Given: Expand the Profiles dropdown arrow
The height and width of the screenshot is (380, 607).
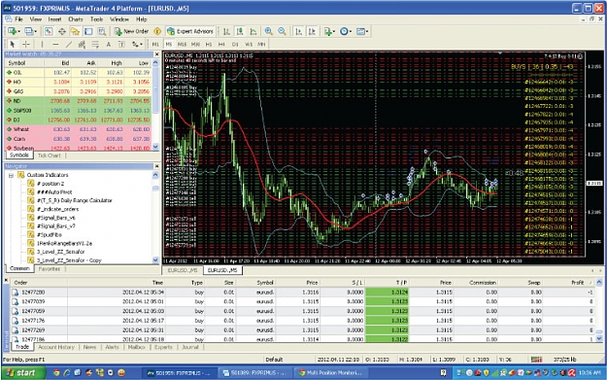Looking at the screenshot, I should click(x=36, y=32).
